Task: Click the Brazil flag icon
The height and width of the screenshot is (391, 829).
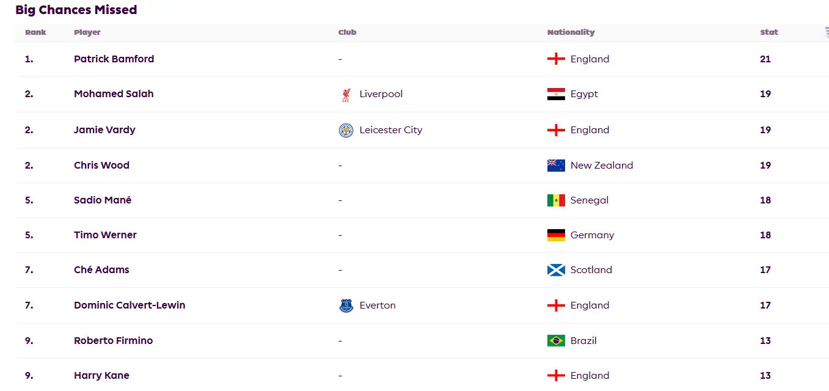Action: click(x=556, y=341)
